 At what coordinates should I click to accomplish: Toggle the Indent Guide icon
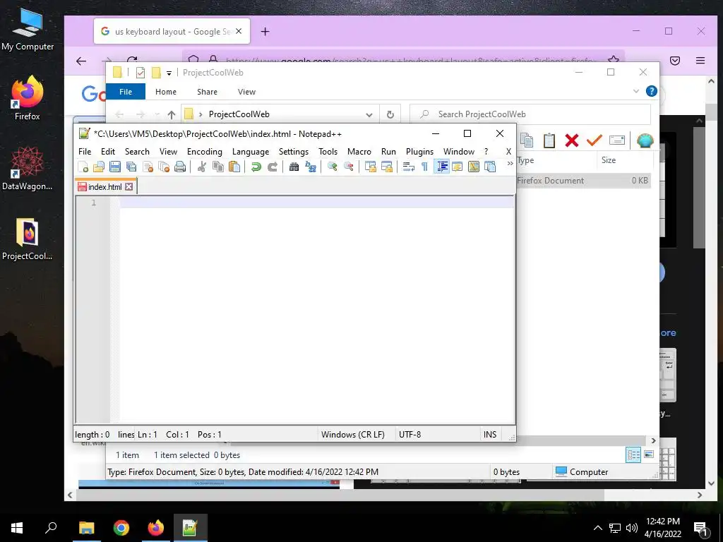(442, 167)
